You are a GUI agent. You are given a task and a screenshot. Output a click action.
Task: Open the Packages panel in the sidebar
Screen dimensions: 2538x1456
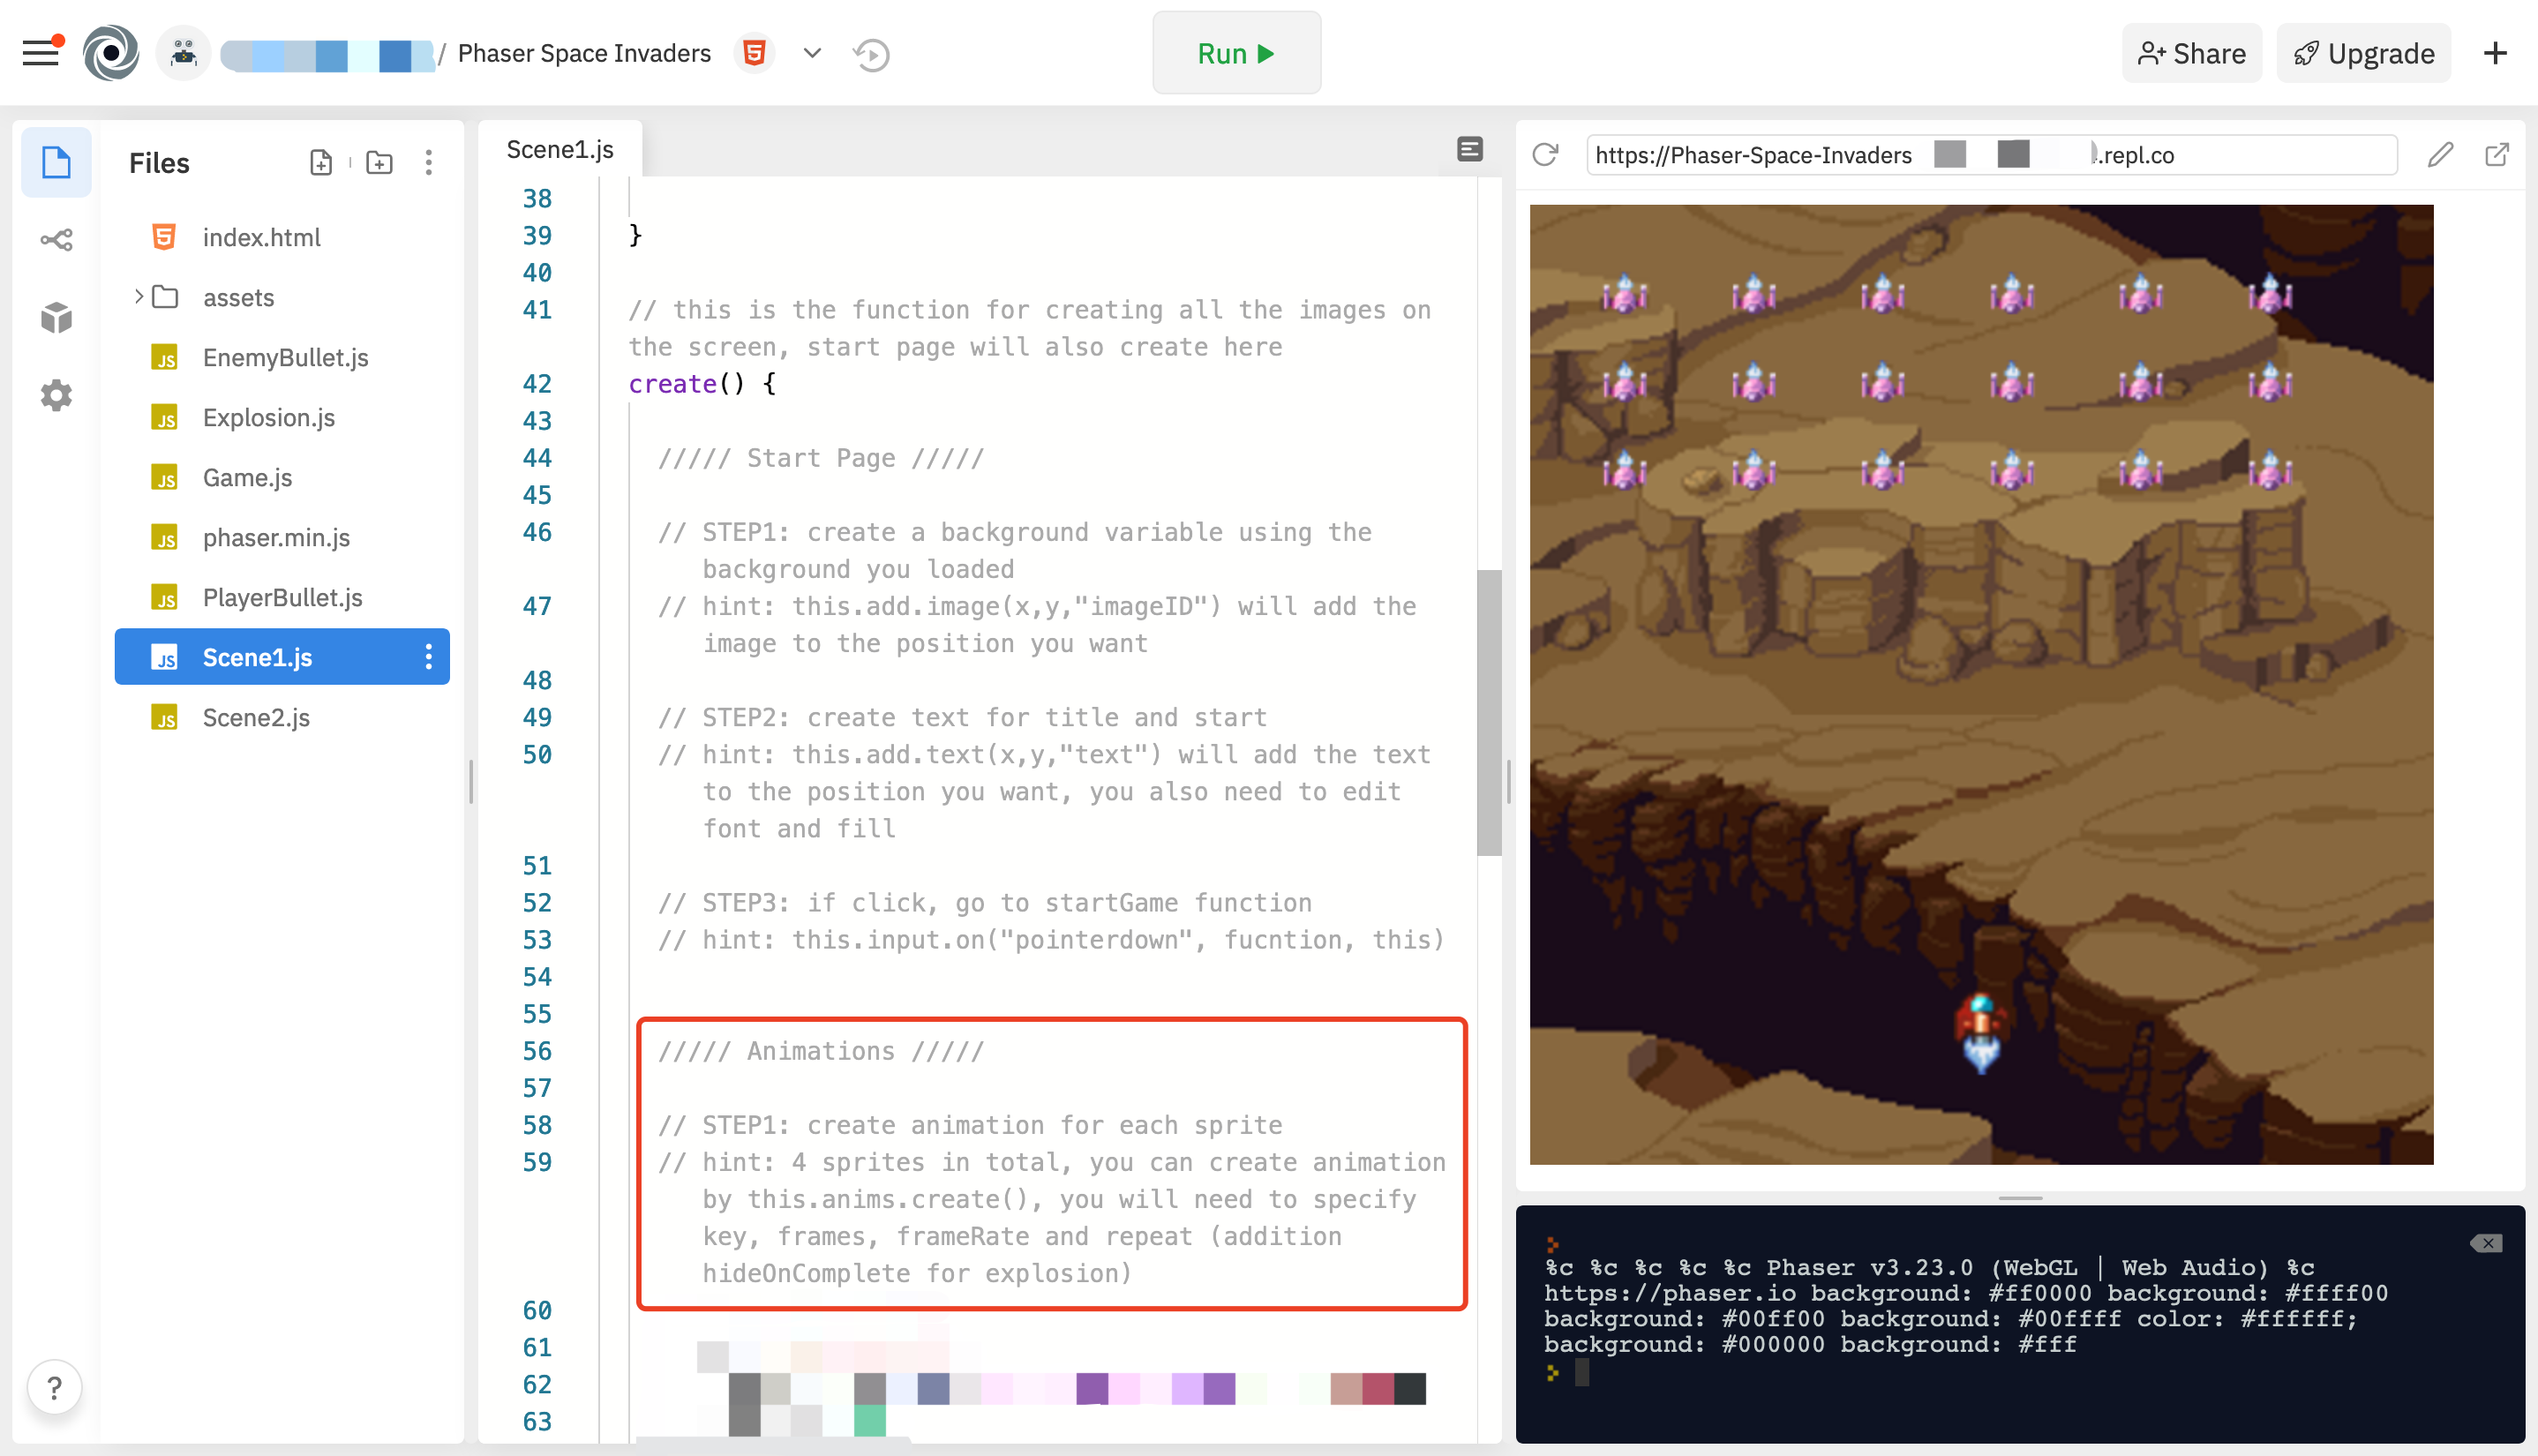(x=55, y=317)
